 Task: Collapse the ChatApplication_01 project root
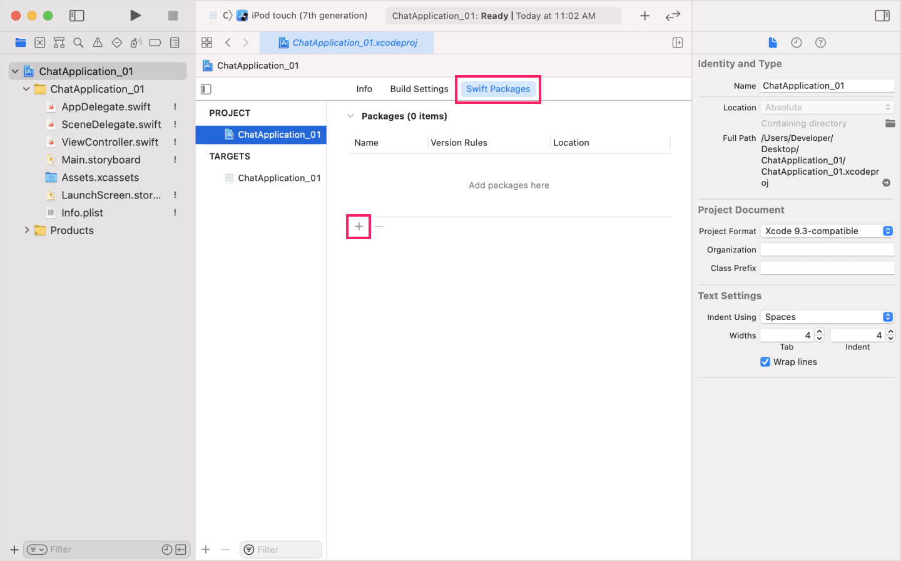[x=15, y=71]
